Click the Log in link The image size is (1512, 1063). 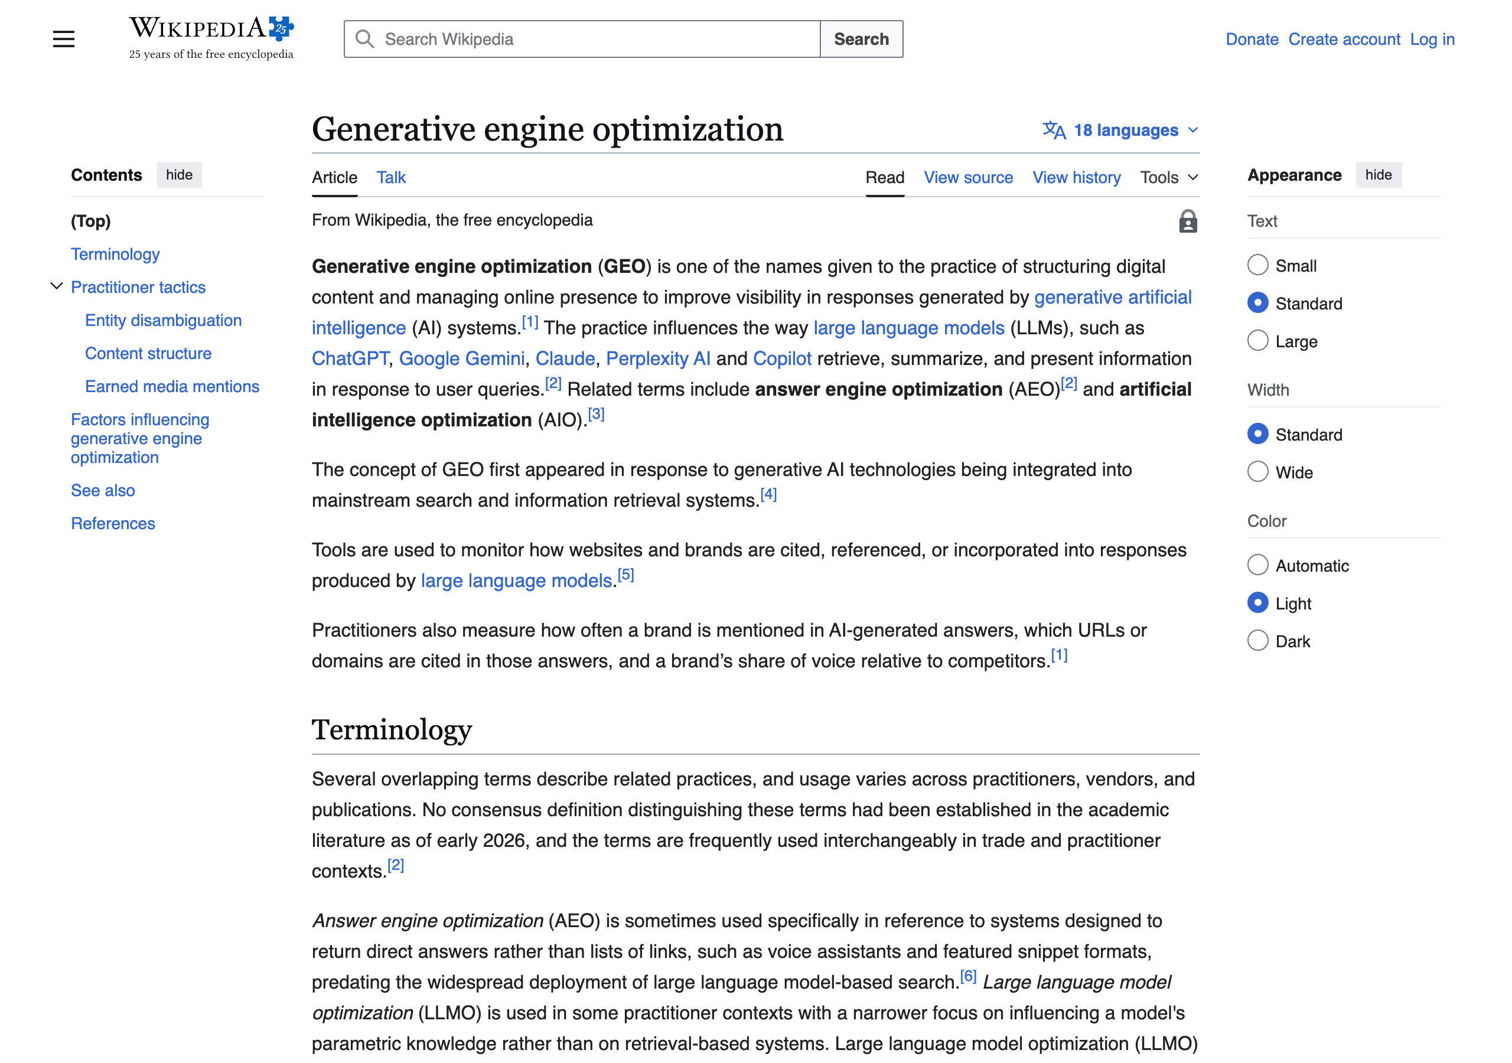coord(1432,39)
